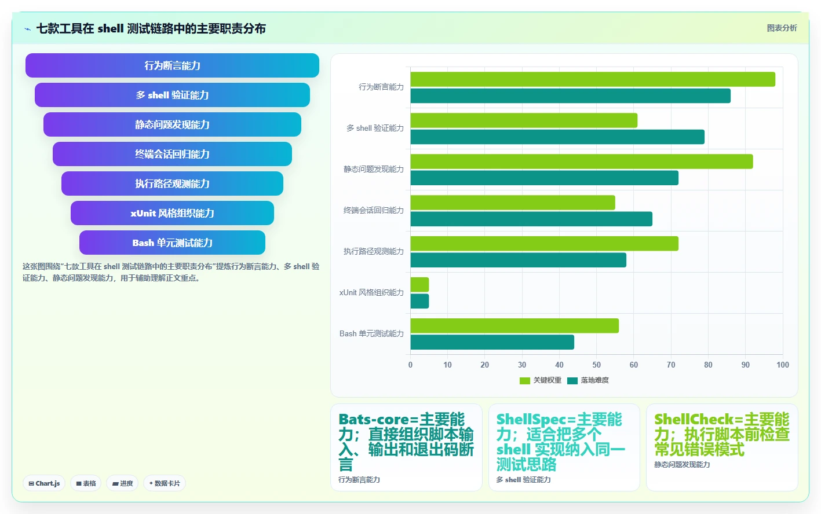Click the 静态问题发现能力 chart axis label
Image resolution: width=821 pixels, height=514 pixels.
click(x=374, y=169)
